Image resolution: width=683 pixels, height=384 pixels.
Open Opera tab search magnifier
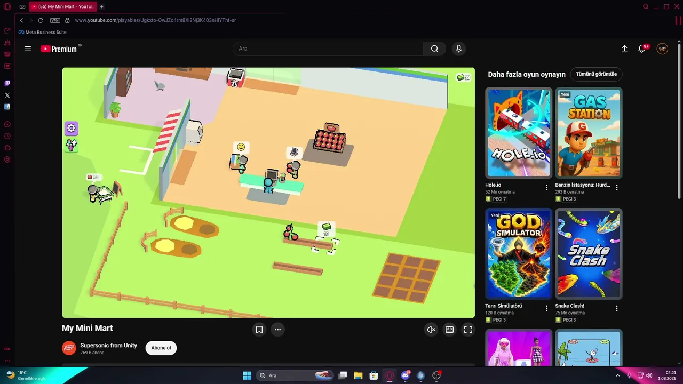click(x=646, y=6)
